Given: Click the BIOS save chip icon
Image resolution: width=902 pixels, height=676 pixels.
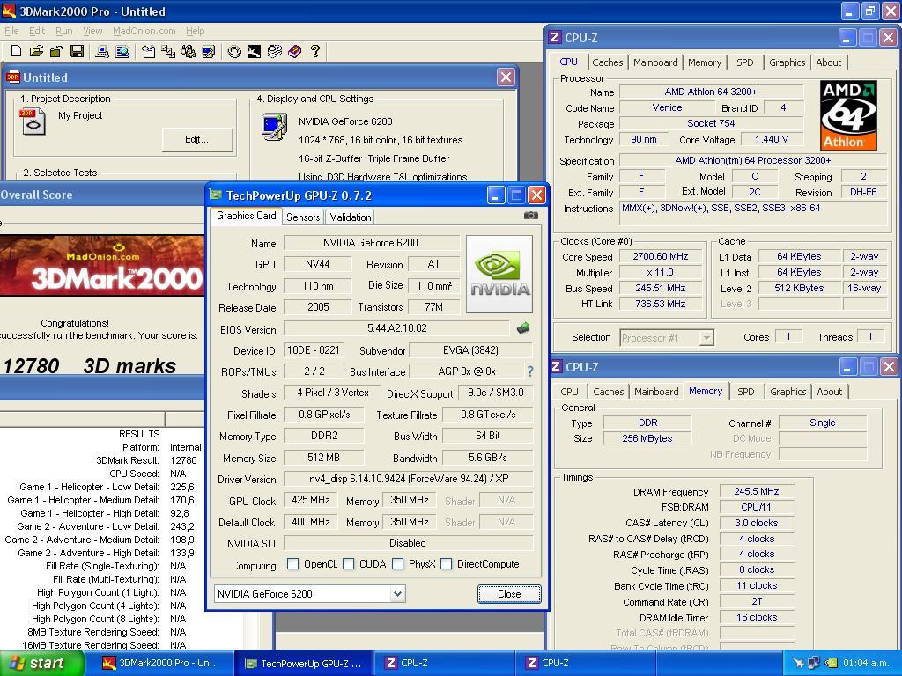Looking at the screenshot, I should [x=523, y=328].
